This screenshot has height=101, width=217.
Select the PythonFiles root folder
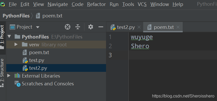tap(56, 37)
